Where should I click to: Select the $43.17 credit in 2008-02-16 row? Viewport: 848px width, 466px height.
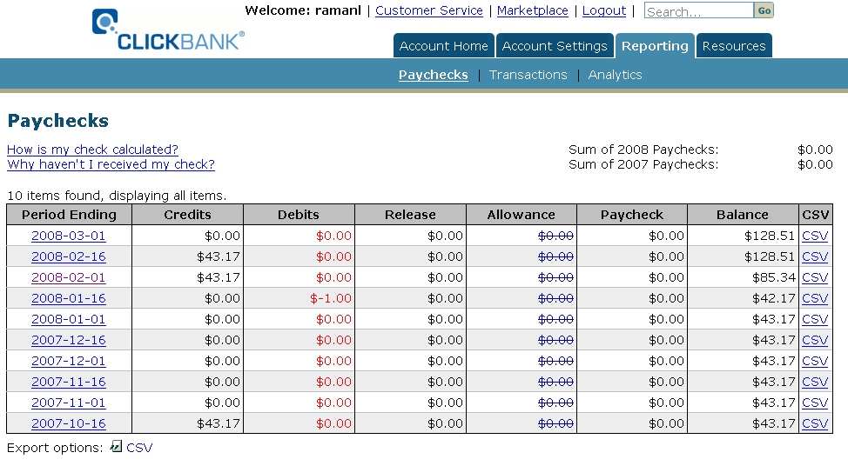point(219,256)
